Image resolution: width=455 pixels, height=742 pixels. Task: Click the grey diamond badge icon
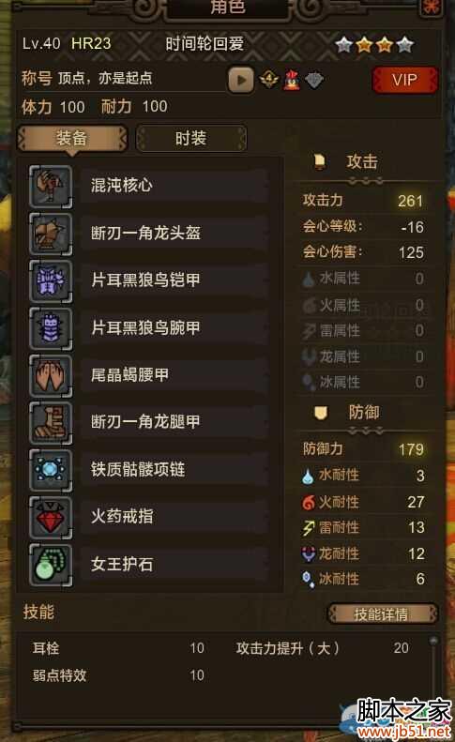pos(314,81)
